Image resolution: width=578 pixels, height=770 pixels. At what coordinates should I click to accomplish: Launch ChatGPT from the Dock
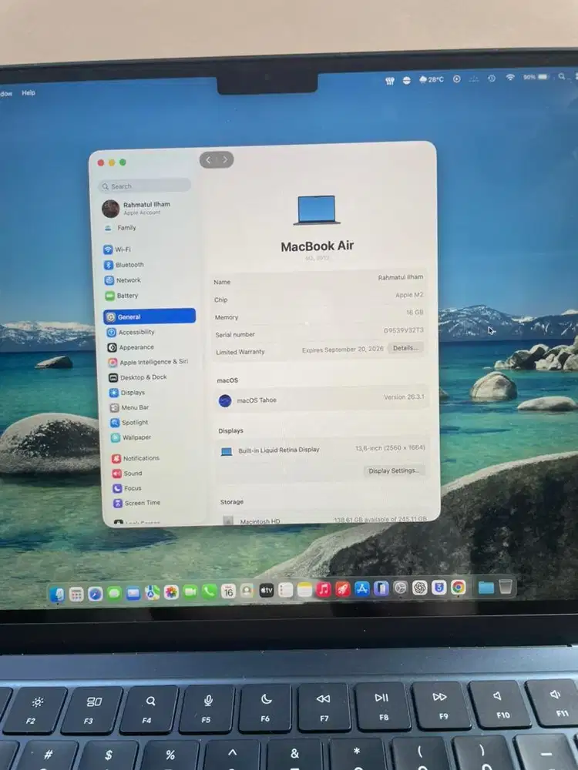[420, 588]
